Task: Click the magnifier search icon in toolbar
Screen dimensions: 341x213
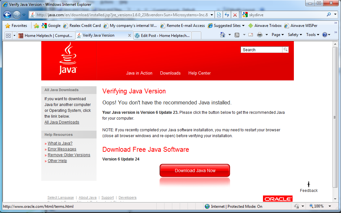Action: click(329, 15)
